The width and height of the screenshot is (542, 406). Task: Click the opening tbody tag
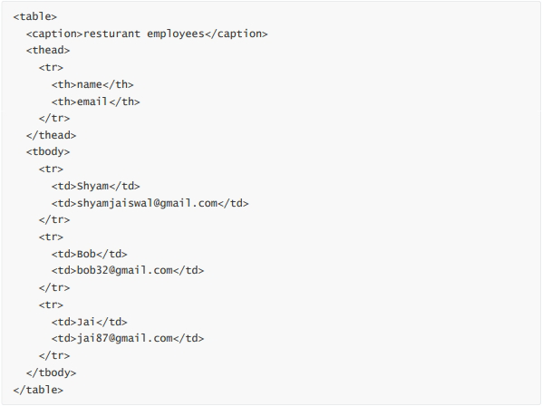click(48, 151)
